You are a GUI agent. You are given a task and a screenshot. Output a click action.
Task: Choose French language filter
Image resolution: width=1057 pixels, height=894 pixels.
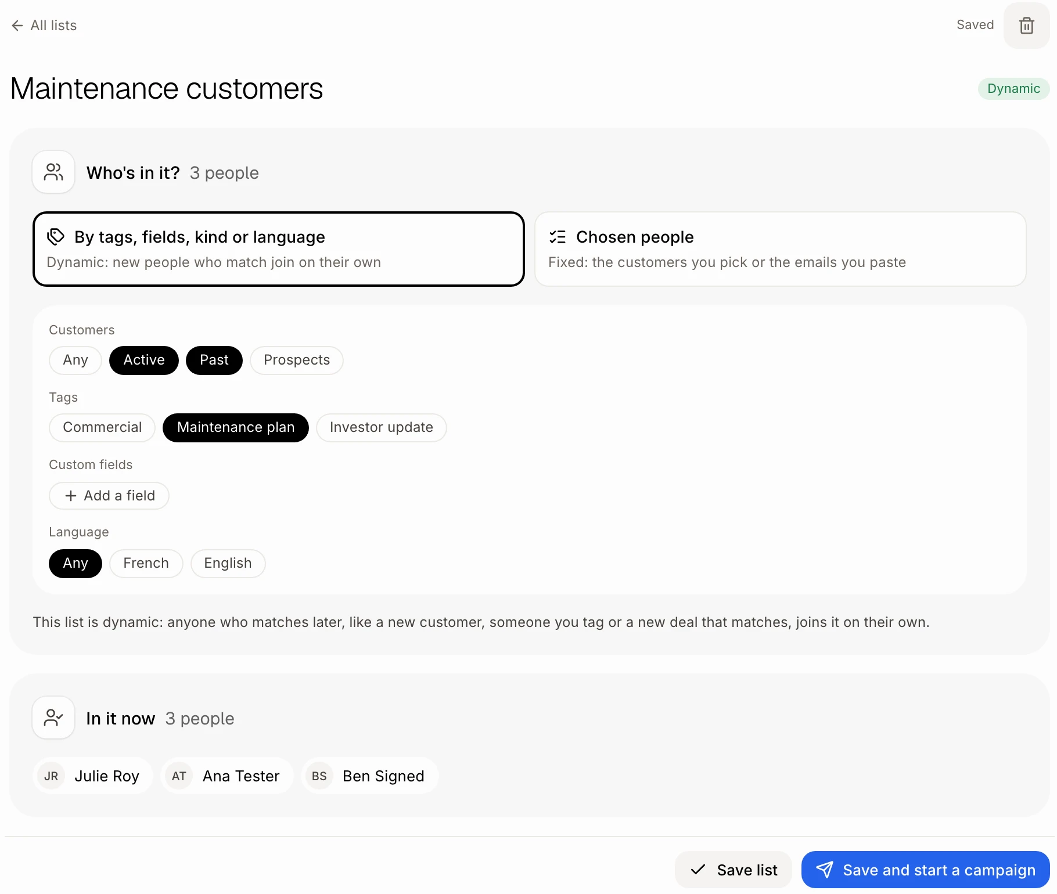[x=146, y=564]
